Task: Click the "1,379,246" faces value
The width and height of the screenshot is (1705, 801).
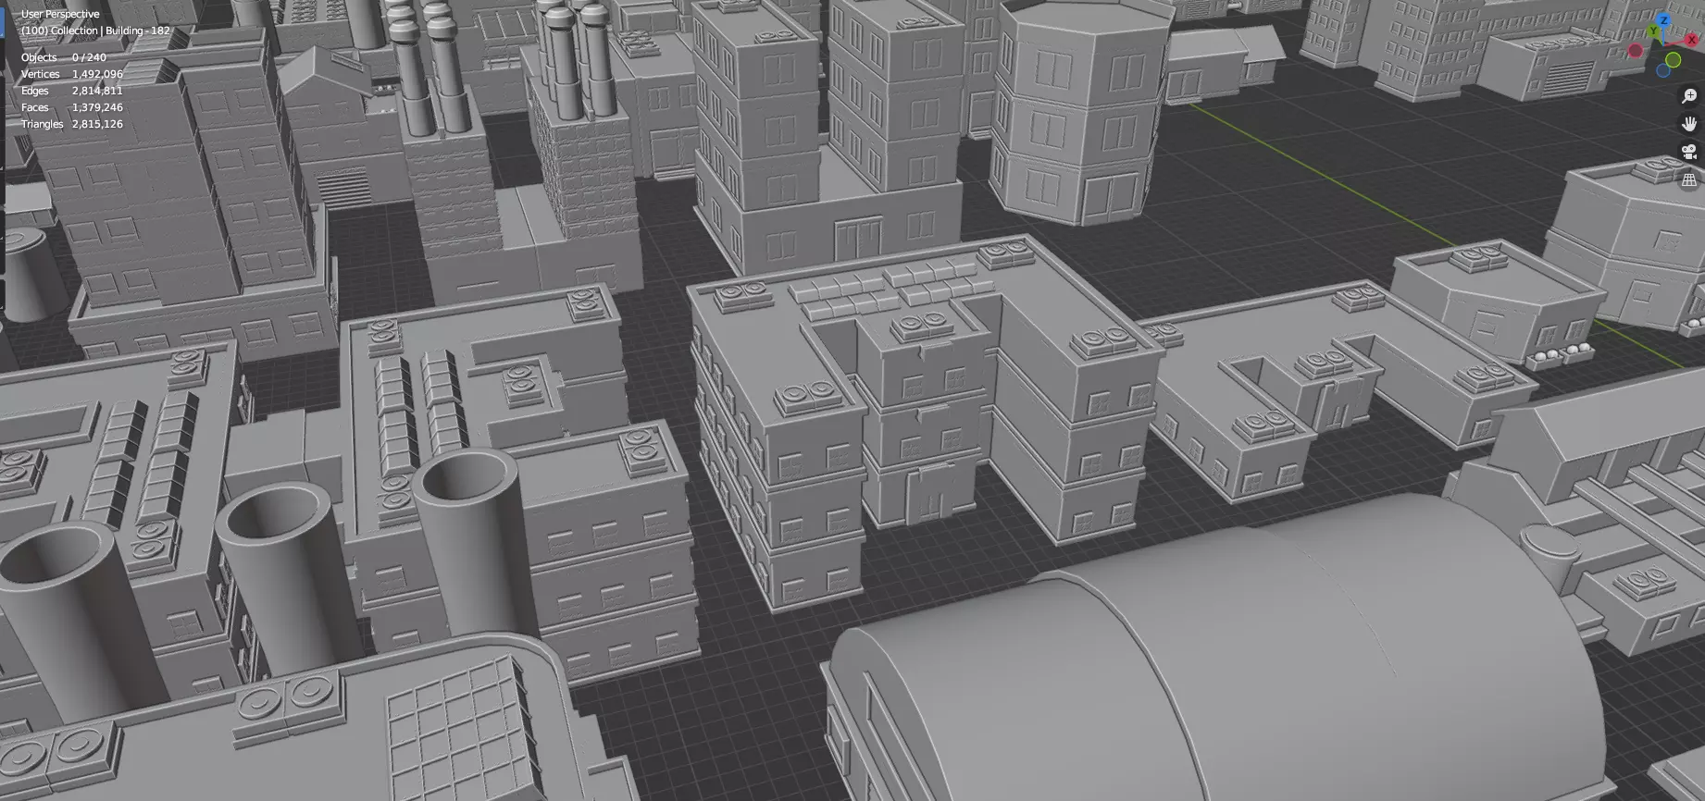Action: point(97,107)
